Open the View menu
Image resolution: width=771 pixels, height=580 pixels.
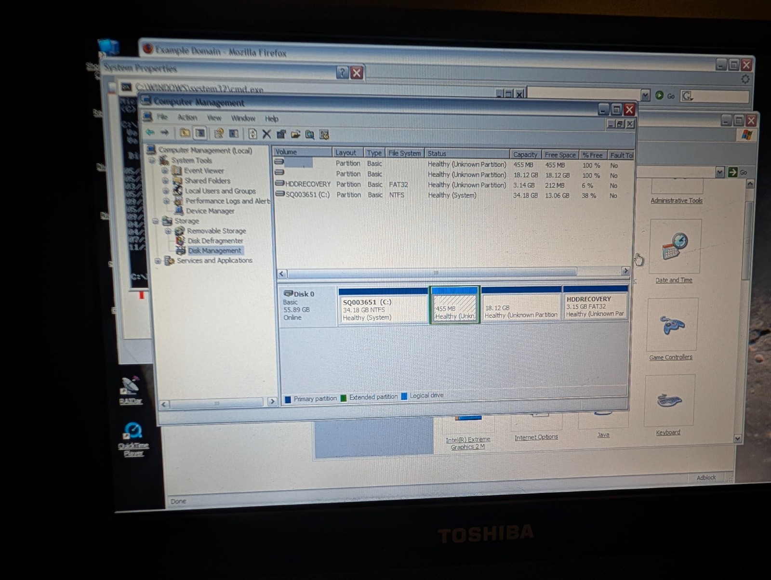(x=214, y=118)
